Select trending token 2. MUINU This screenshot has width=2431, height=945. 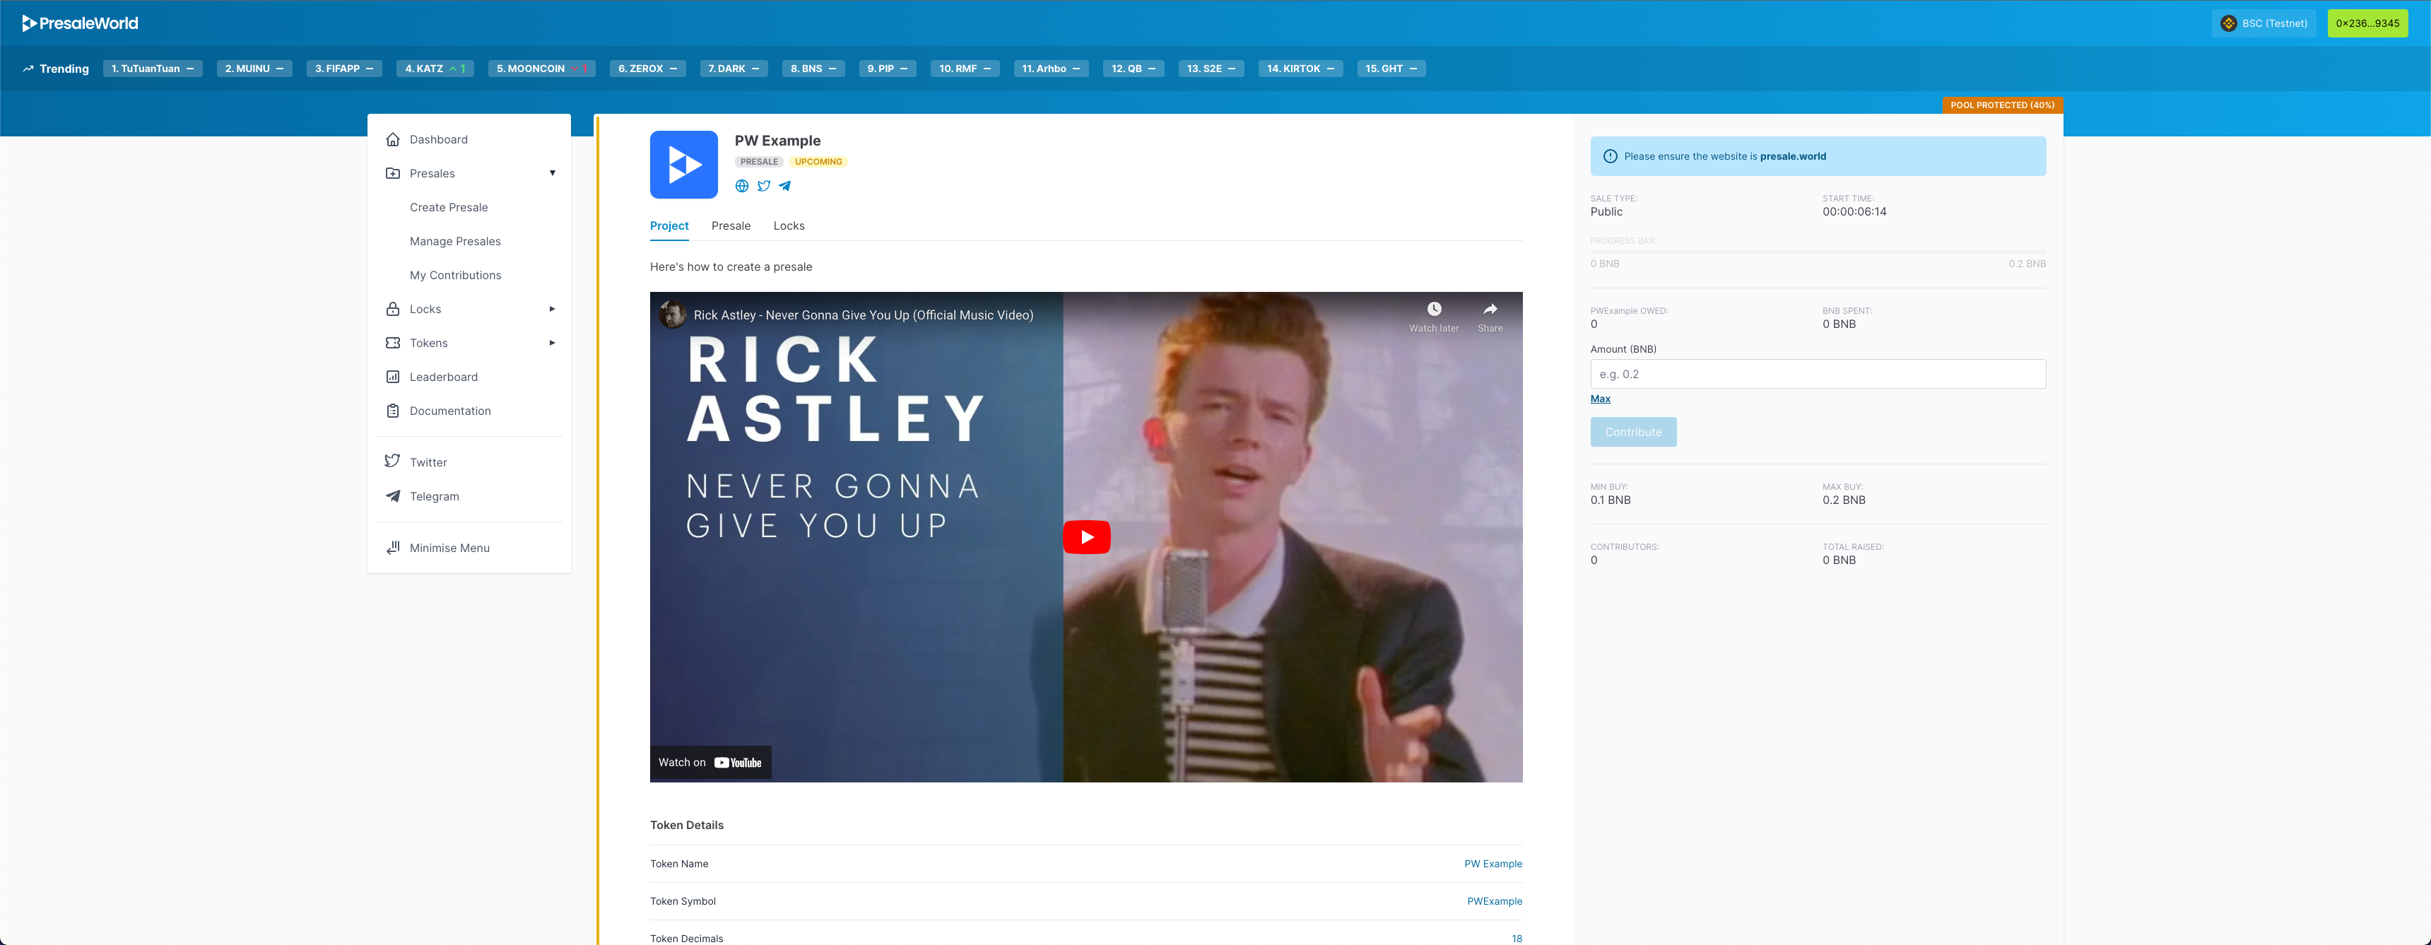tap(254, 69)
